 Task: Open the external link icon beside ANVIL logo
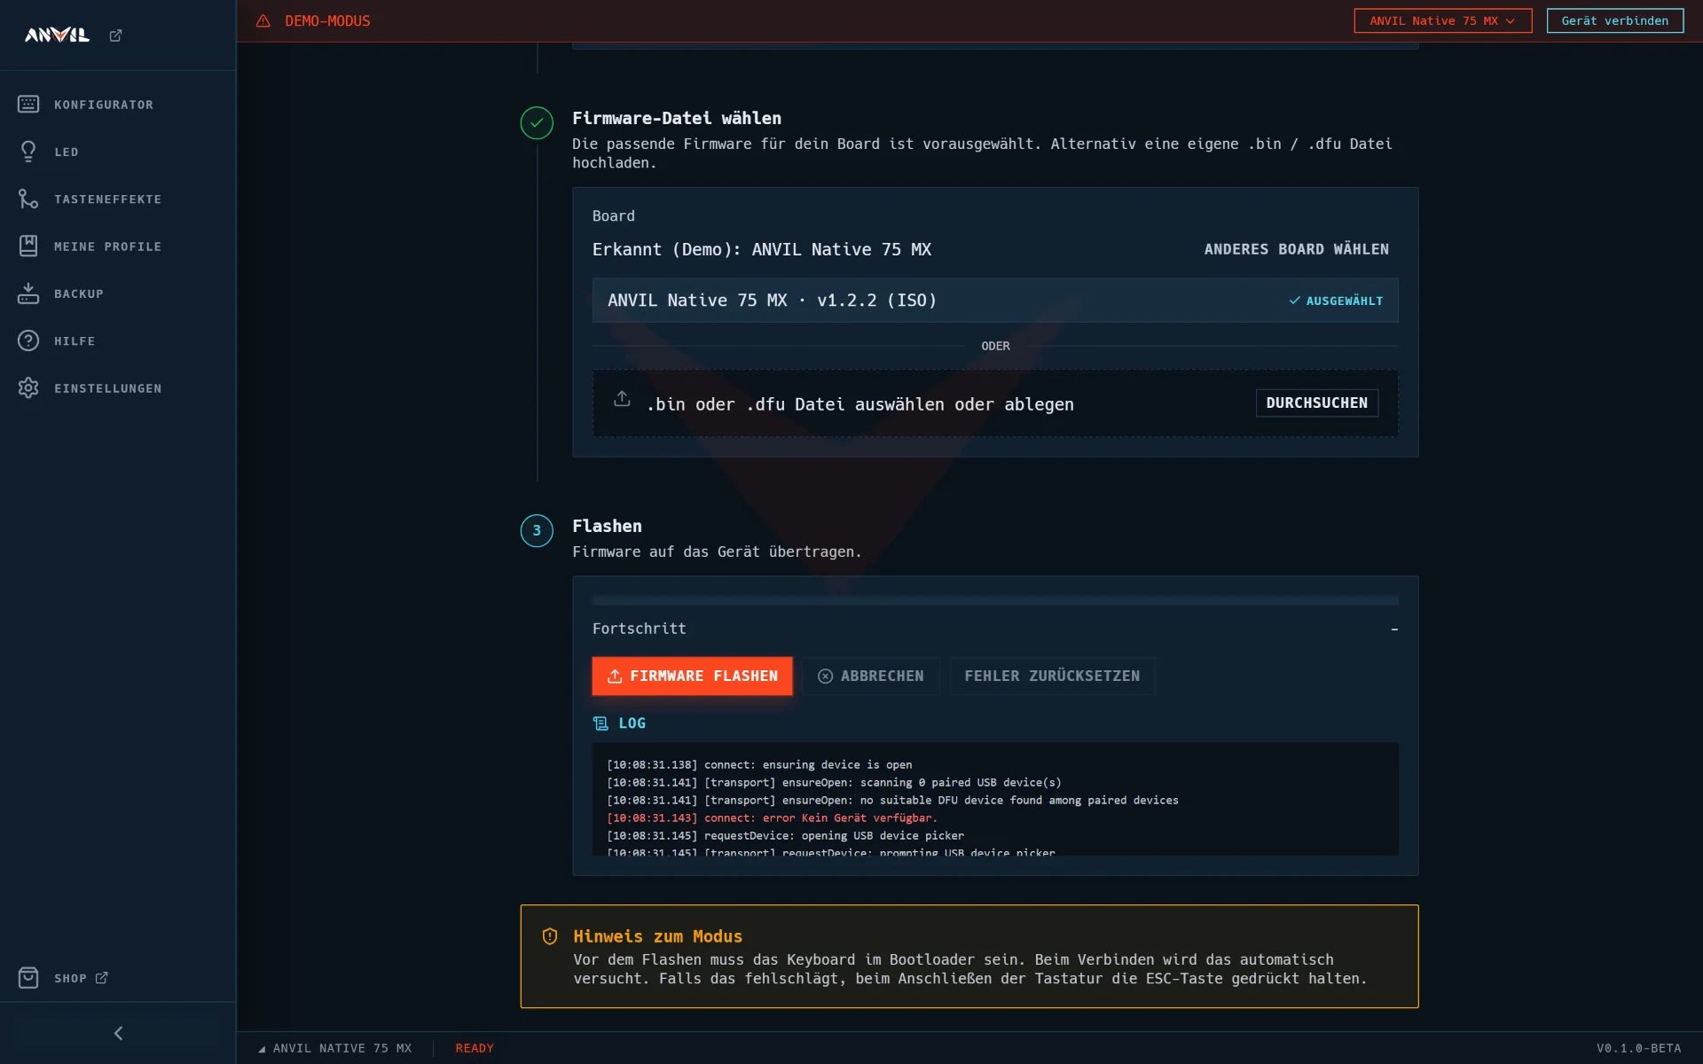(x=115, y=35)
